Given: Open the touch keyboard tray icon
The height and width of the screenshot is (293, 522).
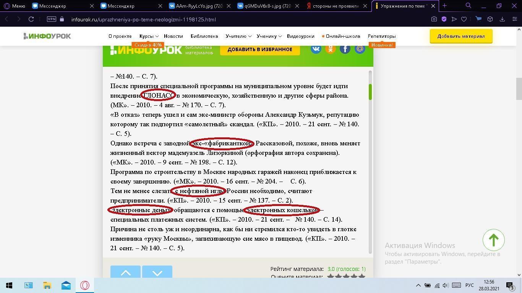Looking at the screenshot, I should [x=456, y=285].
